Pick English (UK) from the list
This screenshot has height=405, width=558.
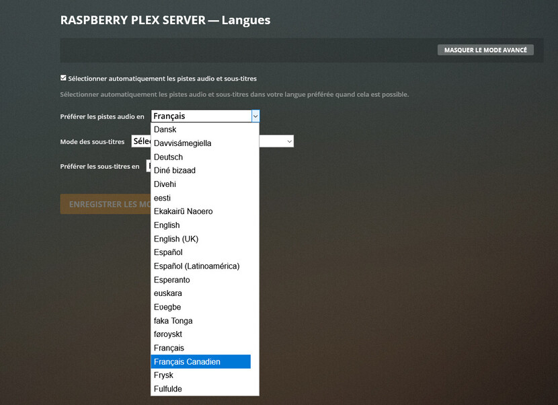(x=201, y=239)
